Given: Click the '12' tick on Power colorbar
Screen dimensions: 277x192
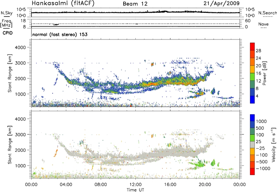Looking at the screenshot, I should (258, 81).
